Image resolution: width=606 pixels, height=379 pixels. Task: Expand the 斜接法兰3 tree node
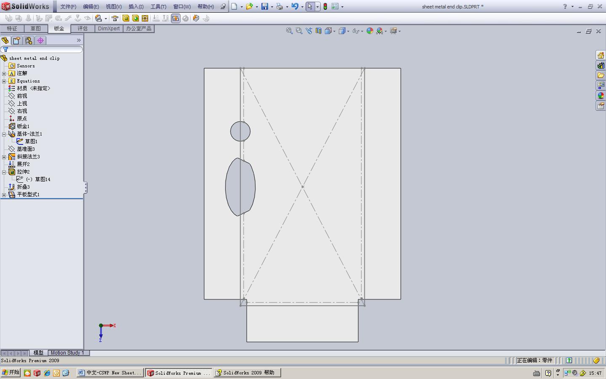[x=4, y=157]
